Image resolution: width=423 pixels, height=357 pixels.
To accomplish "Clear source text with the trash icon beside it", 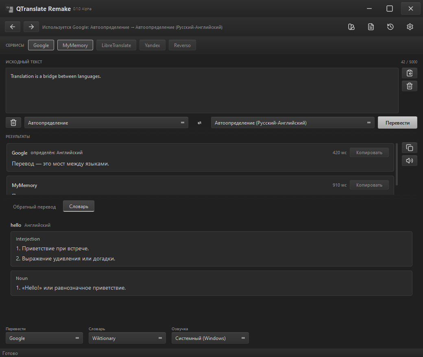I will click(410, 86).
